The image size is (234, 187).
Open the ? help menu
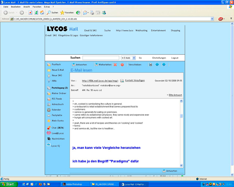[x=53, y=7]
